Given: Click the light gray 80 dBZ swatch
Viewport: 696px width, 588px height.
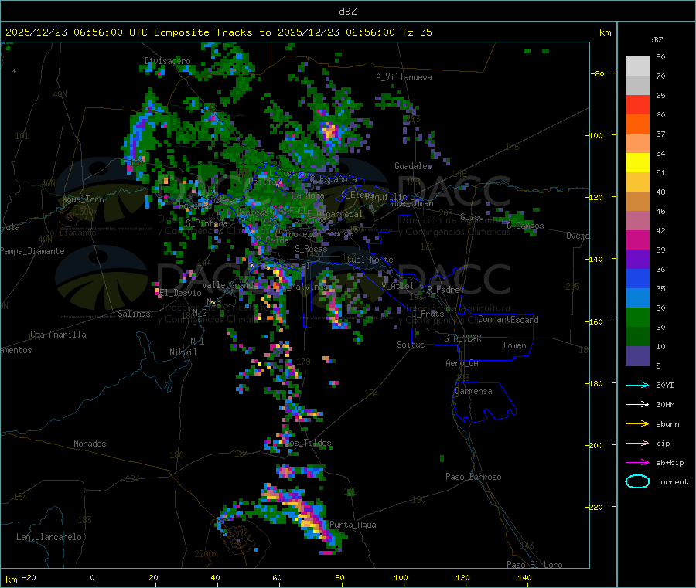Looking at the screenshot, I should click(637, 66).
